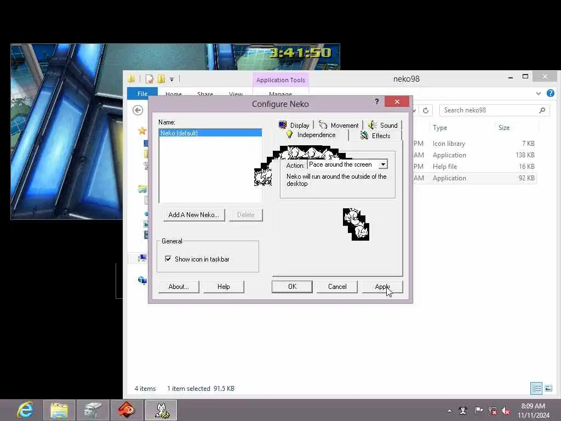Click the Network icon in navigation pane
Image resolution: width=561 pixels, height=421 pixels.
click(142, 280)
